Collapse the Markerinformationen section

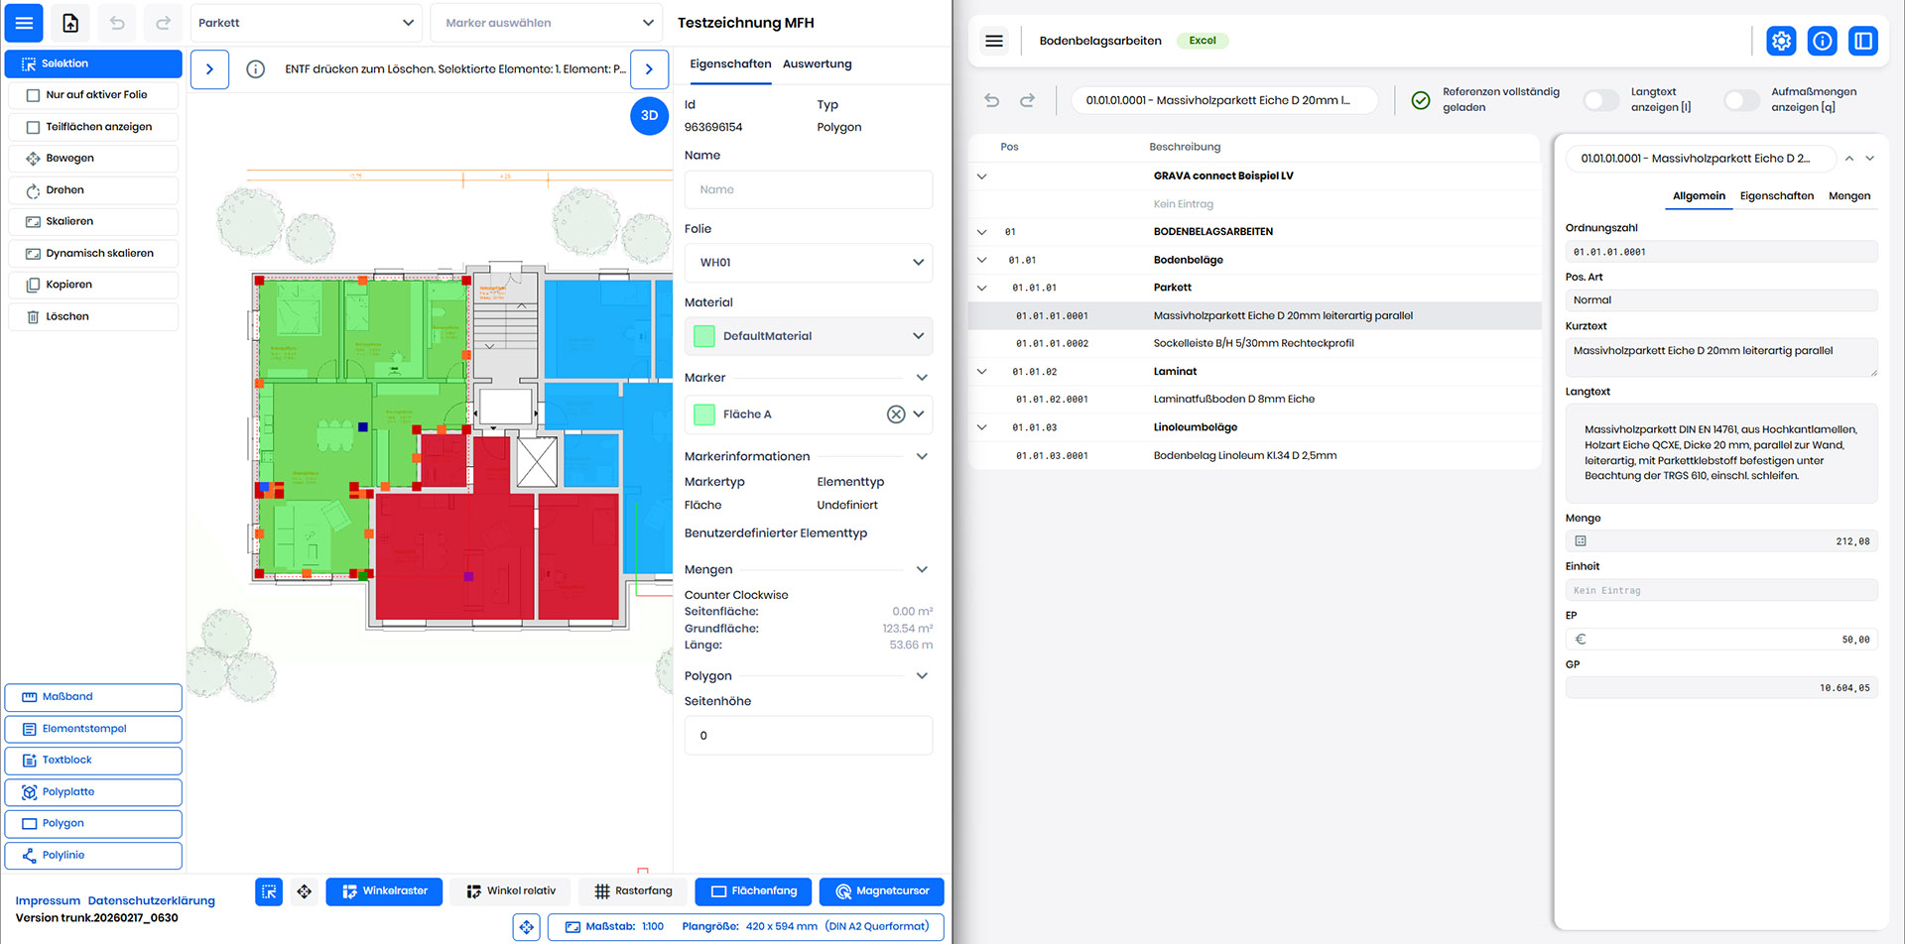[922, 457]
